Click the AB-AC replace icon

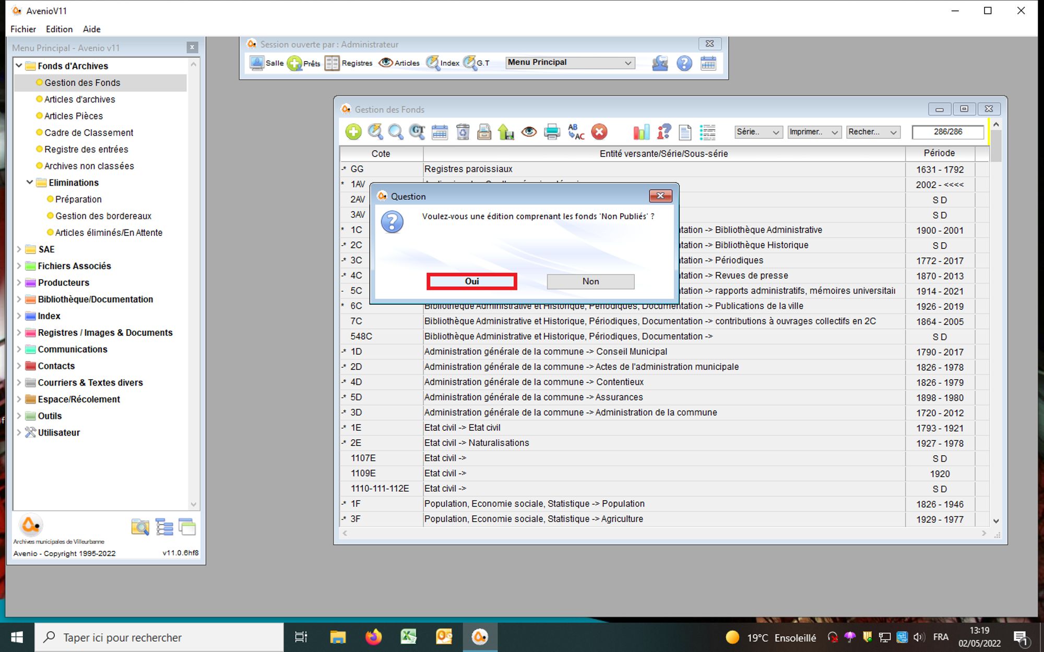576,132
